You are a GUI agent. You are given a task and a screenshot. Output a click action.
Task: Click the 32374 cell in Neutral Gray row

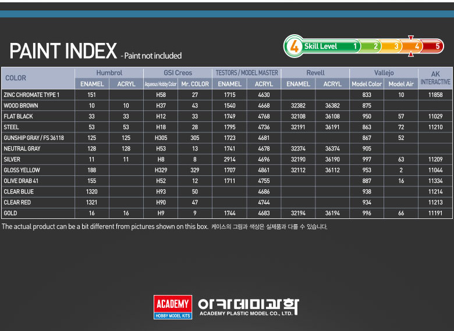[x=298, y=149]
